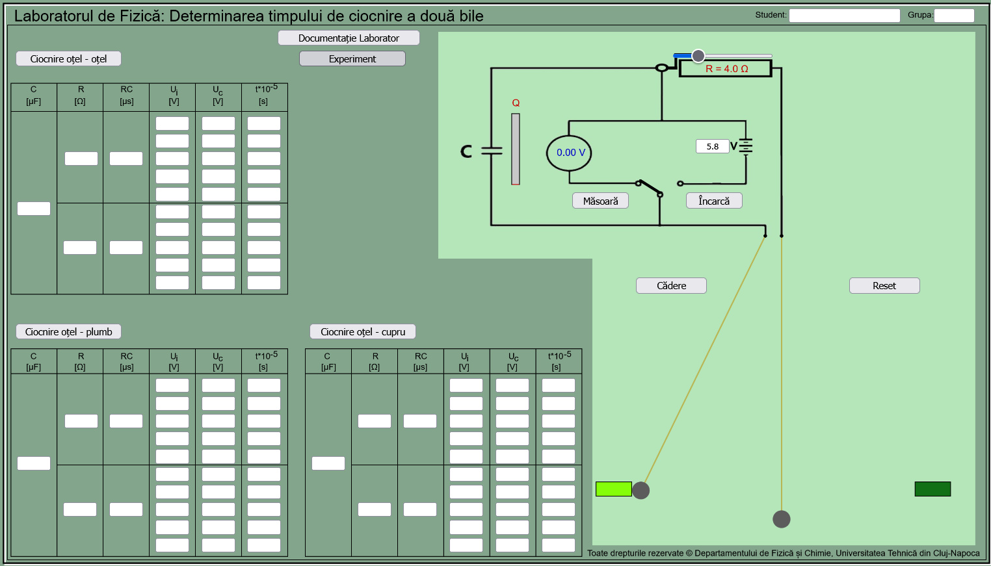
Task: Click the bright green block near left ball
Action: [x=613, y=489]
